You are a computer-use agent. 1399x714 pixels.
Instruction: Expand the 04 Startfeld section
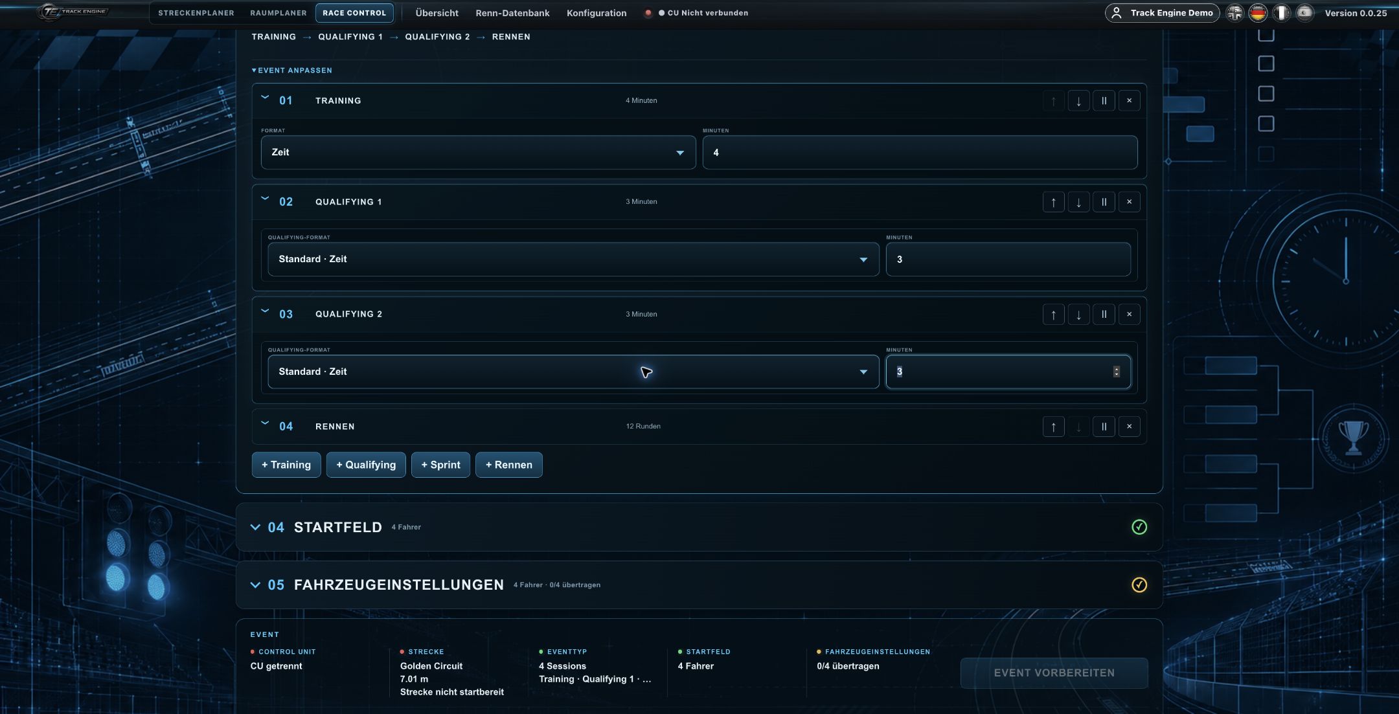(x=255, y=527)
